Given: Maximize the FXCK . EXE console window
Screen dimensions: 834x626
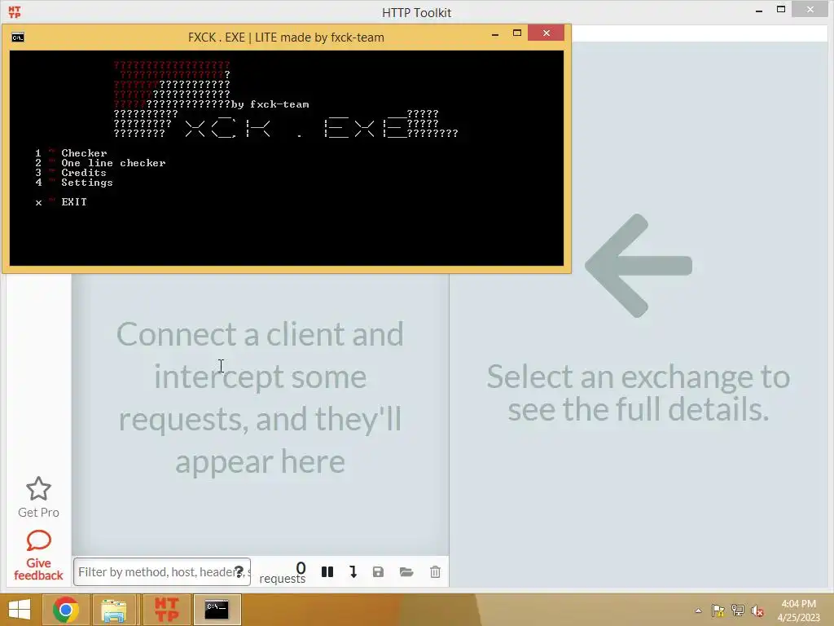Looking at the screenshot, I should point(517,33).
